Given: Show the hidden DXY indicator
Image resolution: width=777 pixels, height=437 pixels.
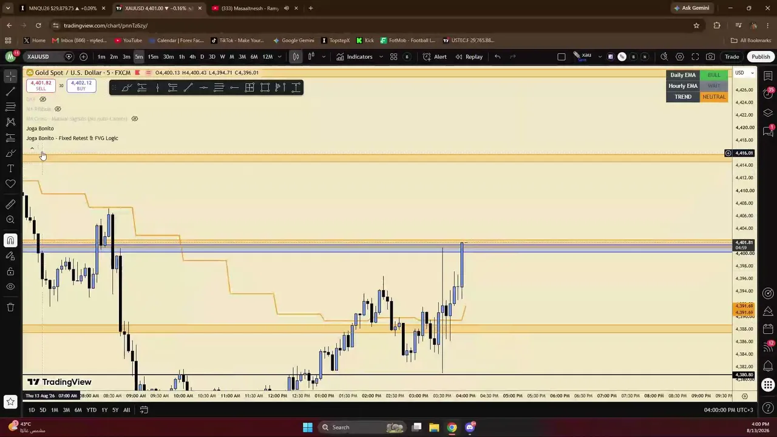Looking at the screenshot, I should pos(42,99).
